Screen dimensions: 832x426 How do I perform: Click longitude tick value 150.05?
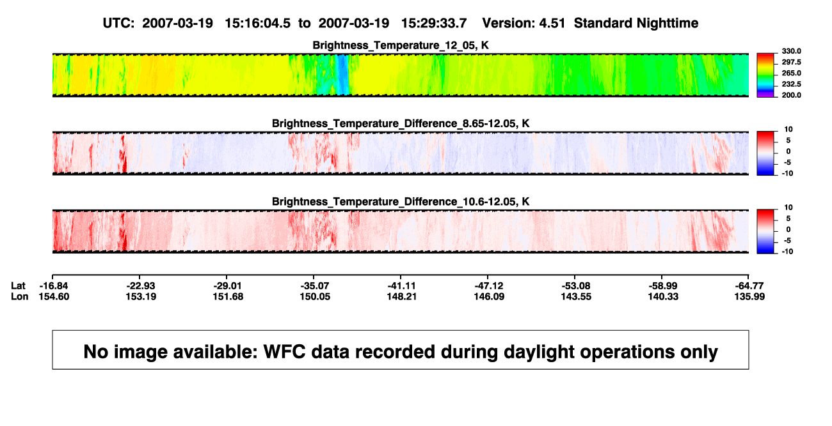click(316, 296)
